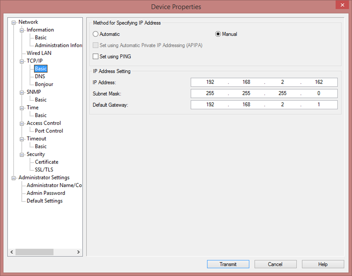The width and height of the screenshot is (352, 276).
Task: Click the tree's horizontal scrollbar left arrow
Action: pyautogui.click(x=12, y=252)
